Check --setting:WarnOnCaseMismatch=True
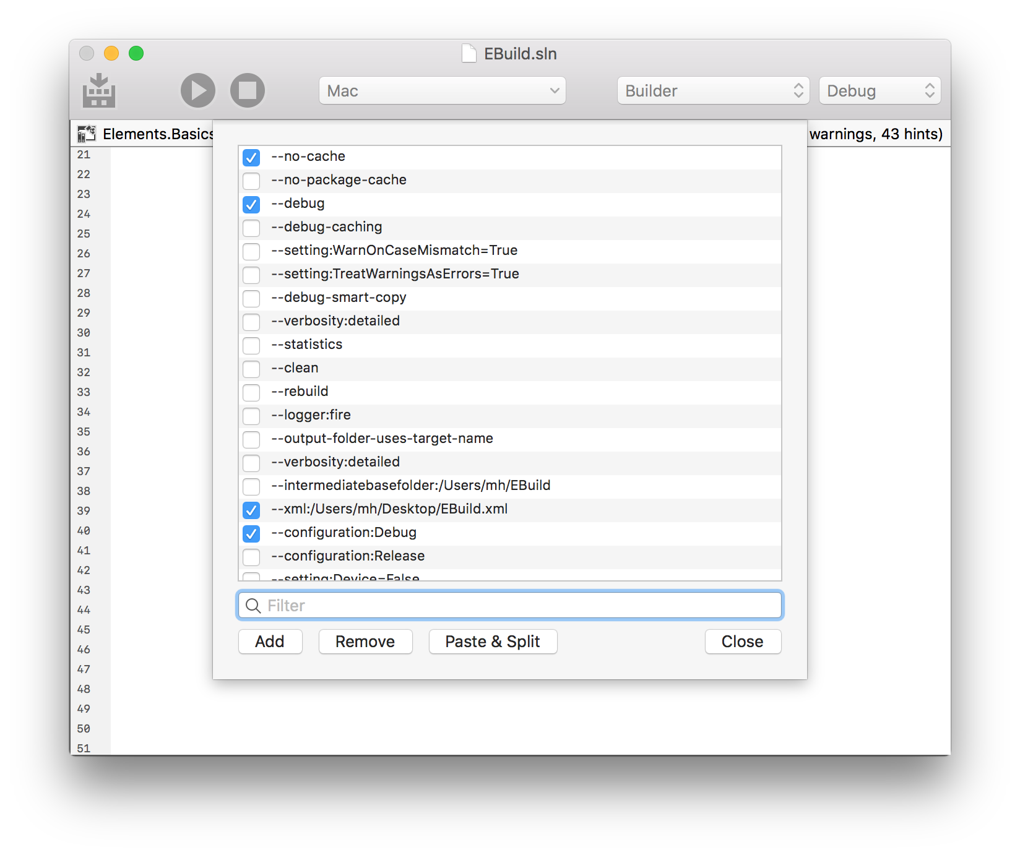This screenshot has width=1020, height=855. tap(251, 251)
